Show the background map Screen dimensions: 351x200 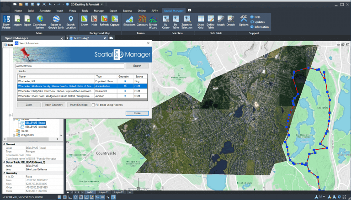point(85,21)
